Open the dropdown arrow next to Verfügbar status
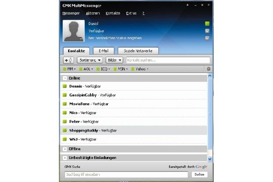 point(207,31)
